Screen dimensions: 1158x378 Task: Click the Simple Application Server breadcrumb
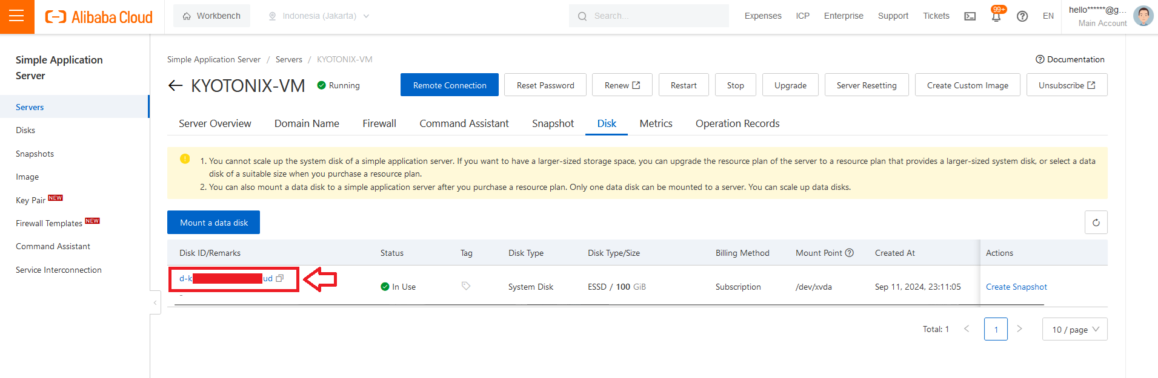[x=214, y=59]
